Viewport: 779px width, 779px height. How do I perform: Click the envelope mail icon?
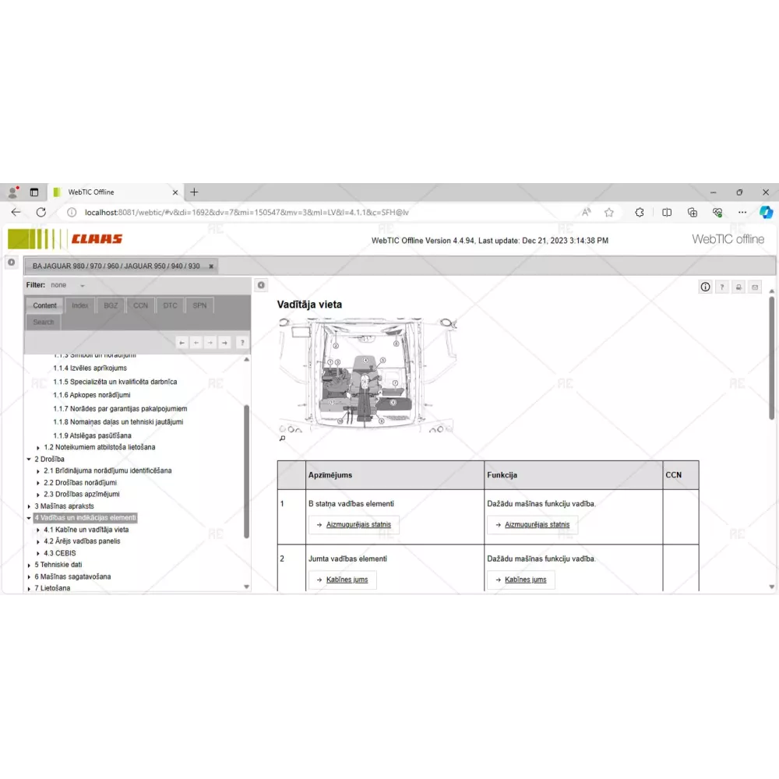(754, 287)
